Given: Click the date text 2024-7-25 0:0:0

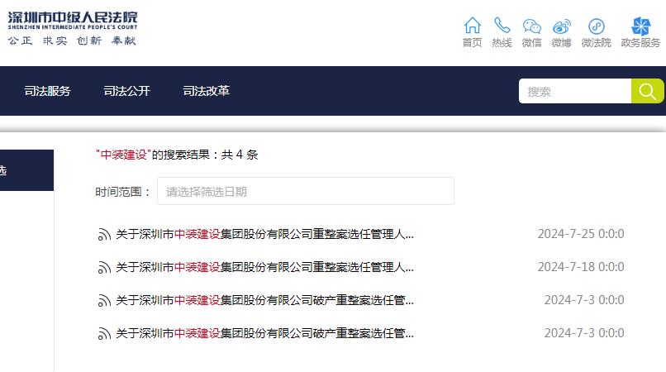Looking at the screenshot, I should pos(581,234).
